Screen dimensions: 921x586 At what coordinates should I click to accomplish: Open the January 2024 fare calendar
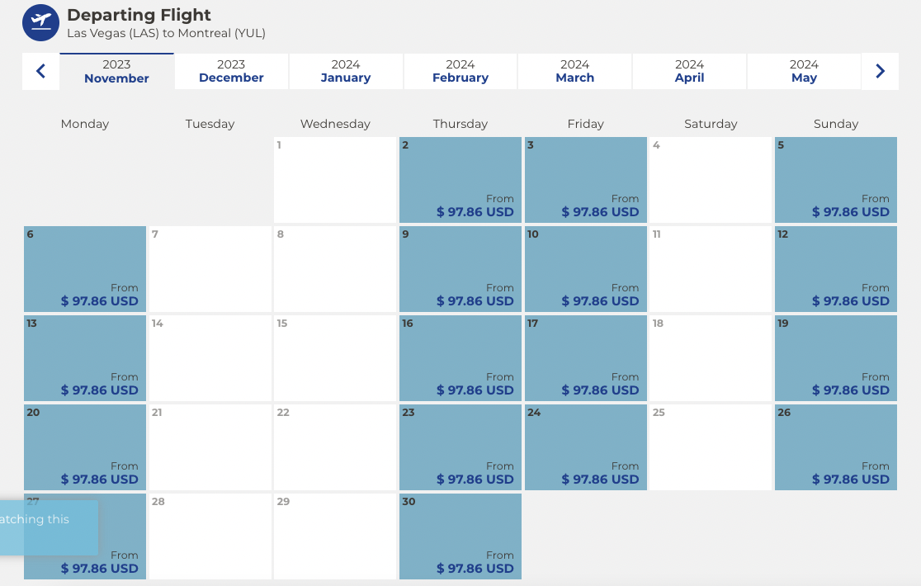tap(346, 70)
